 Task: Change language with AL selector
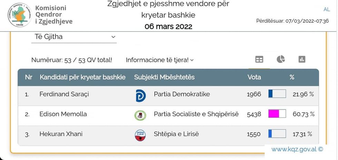click(327, 9)
